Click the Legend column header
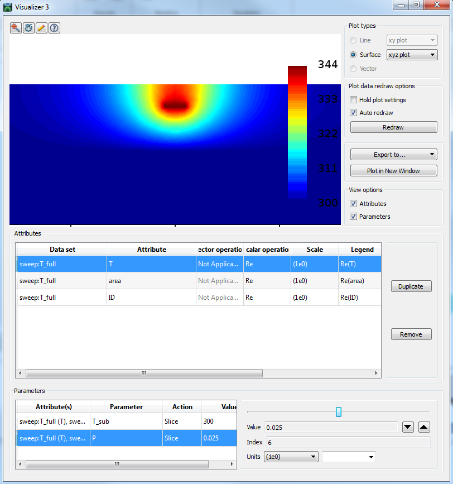453x484 pixels. point(360,250)
